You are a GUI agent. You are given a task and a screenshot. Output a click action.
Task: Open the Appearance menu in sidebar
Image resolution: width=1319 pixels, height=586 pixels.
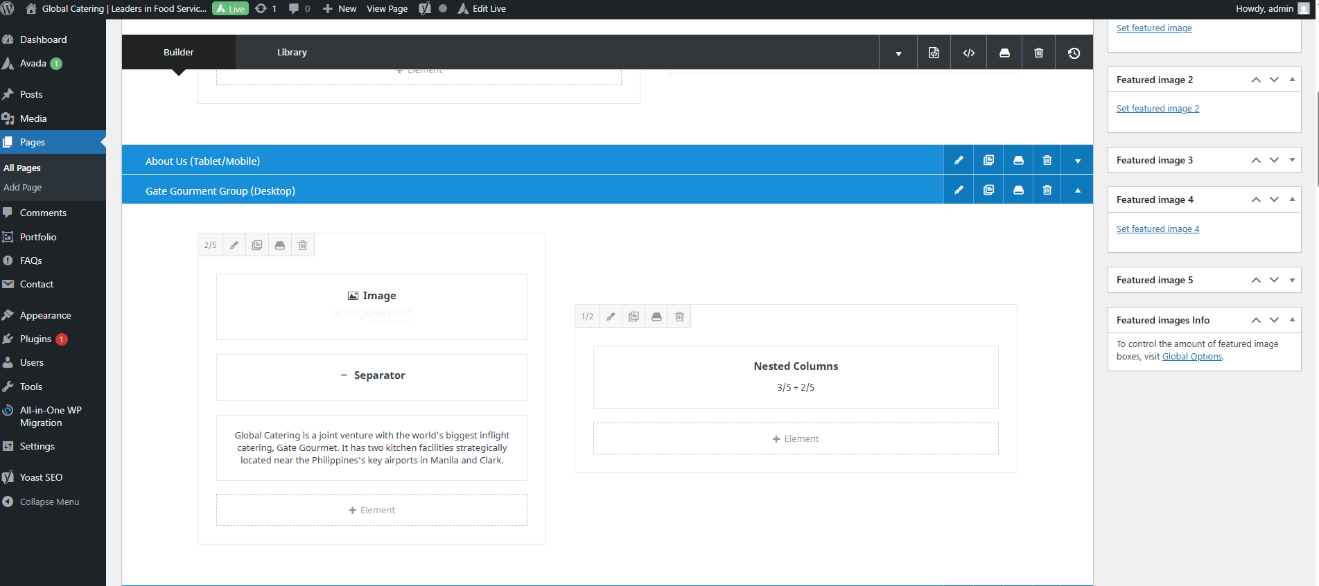46,315
